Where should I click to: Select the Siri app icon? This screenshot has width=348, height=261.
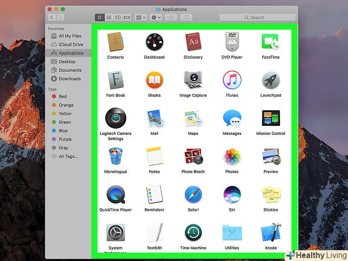232,195
